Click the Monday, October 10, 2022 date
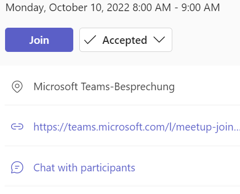The height and width of the screenshot is (194, 240). pyautogui.click(x=67, y=8)
